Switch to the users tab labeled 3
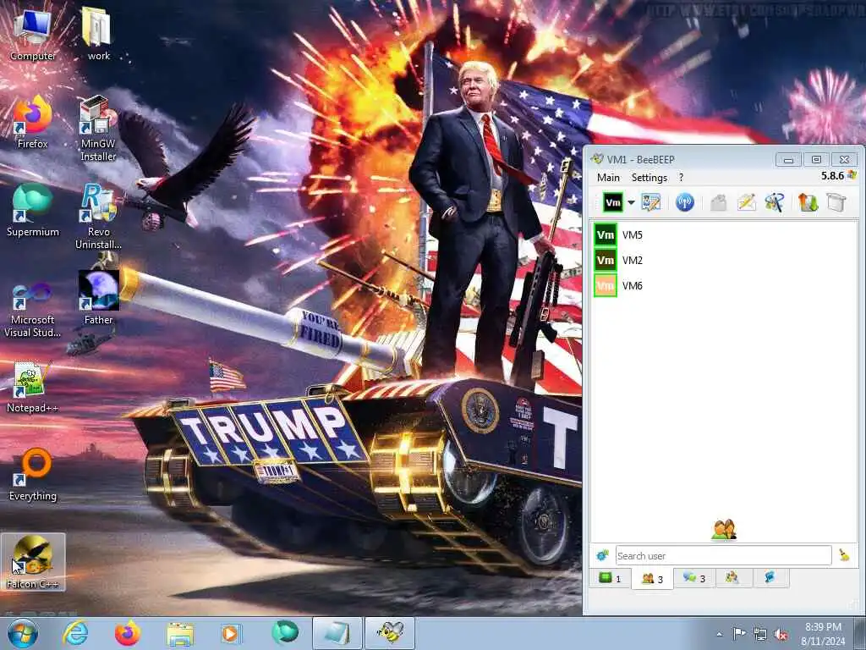Viewport: 866px width, 650px height. pos(652,579)
